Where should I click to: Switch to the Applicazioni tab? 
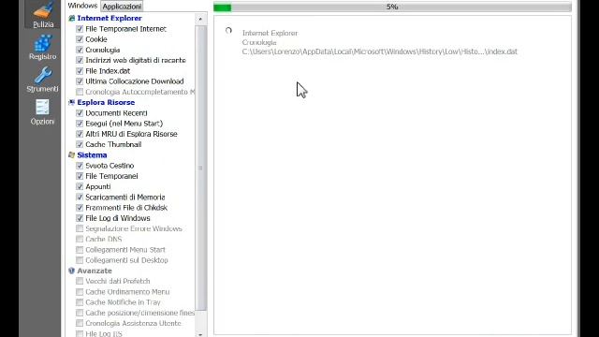point(122,7)
